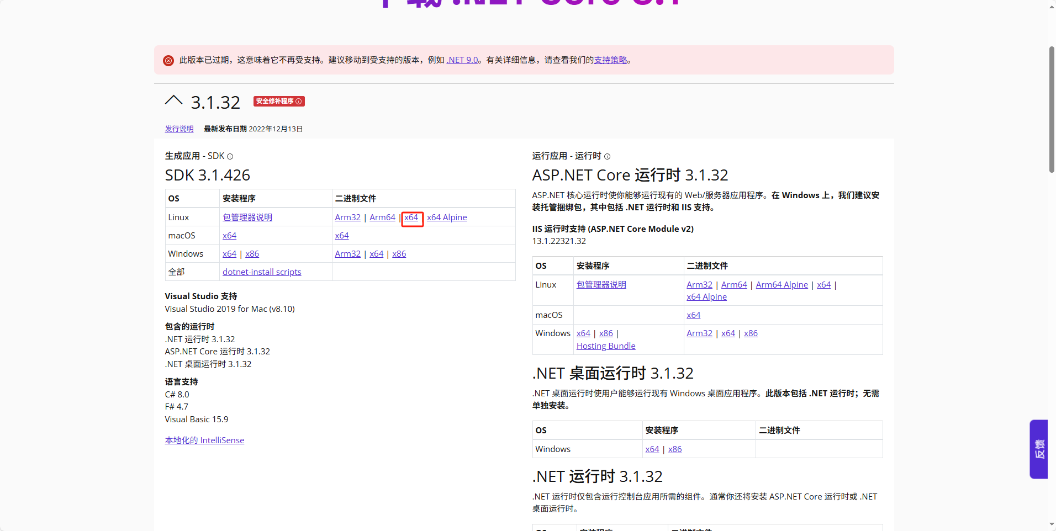Image resolution: width=1056 pixels, height=531 pixels.
Task: Download ASP.NET Core Linux Arm64 Alpine binary
Action: click(782, 285)
